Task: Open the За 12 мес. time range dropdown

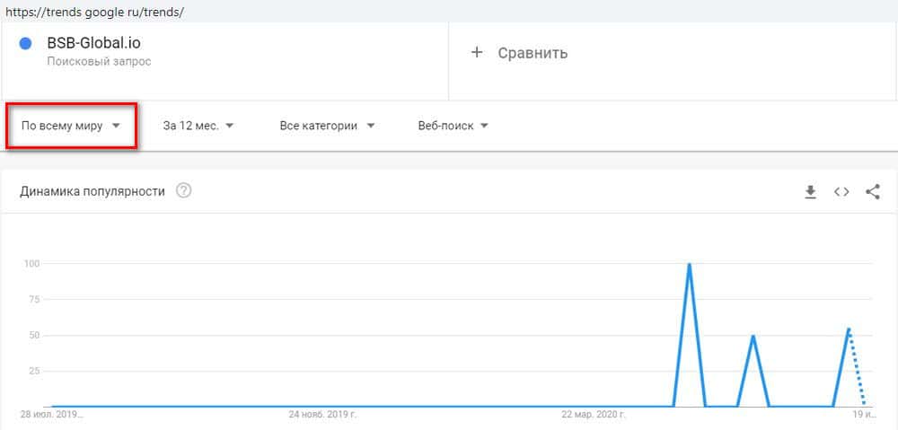Action: (x=198, y=126)
